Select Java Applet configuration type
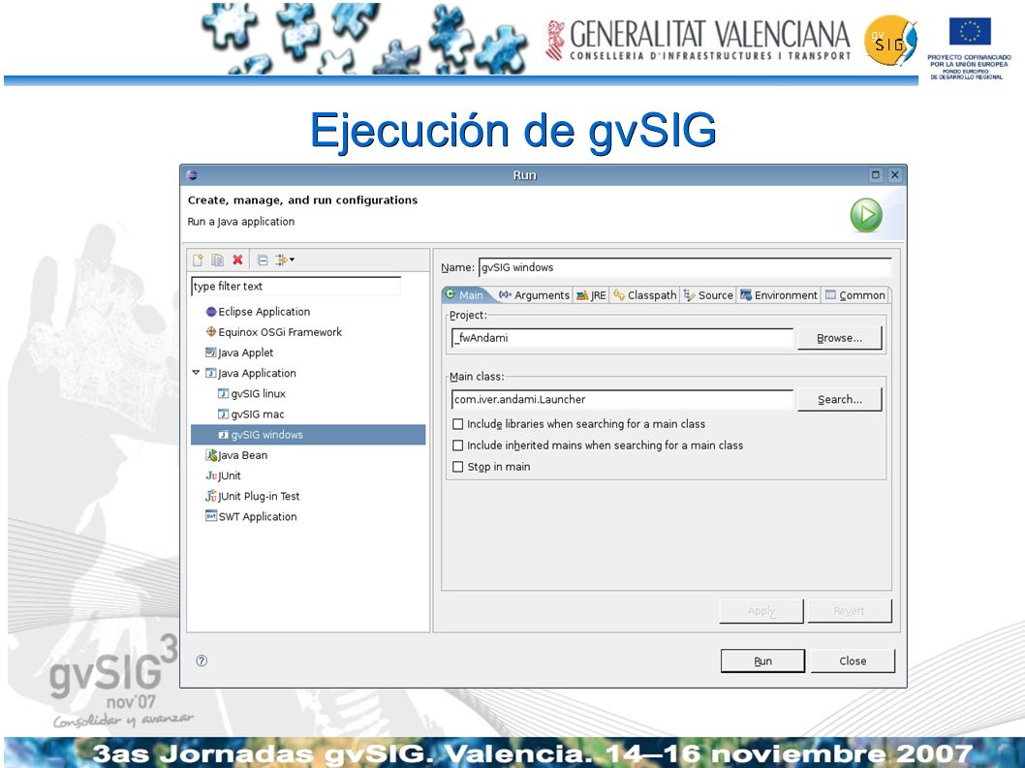This screenshot has height=768, width=1025. click(238, 353)
